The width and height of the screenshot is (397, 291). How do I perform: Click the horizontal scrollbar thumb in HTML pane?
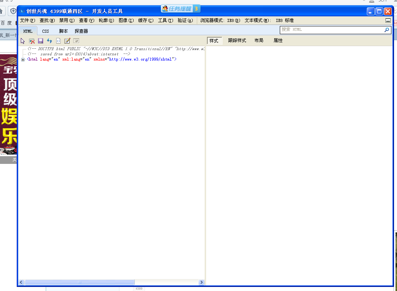tap(80, 282)
